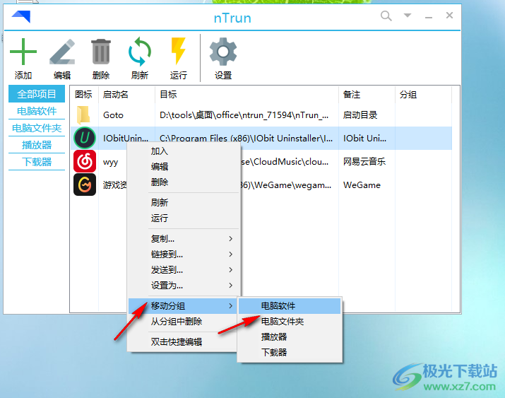
Task: Open the 播放器 sidebar group
Action: [x=37, y=145]
